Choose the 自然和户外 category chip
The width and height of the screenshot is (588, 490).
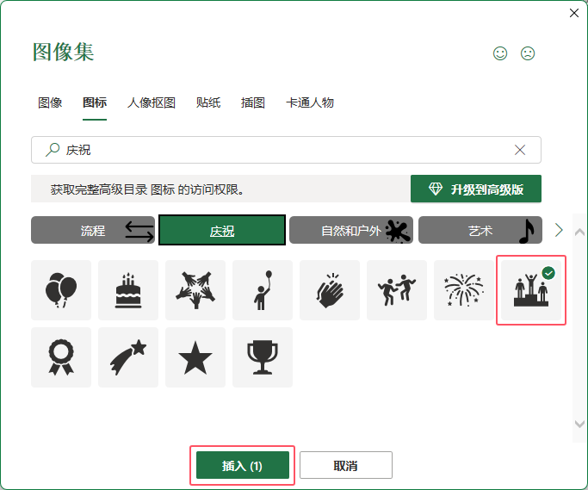(x=351, y=230)
